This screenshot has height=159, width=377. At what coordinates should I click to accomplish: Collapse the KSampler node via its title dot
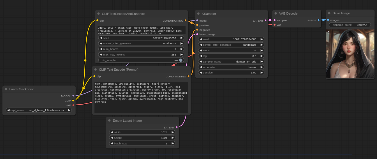click(x=198, y=13)
